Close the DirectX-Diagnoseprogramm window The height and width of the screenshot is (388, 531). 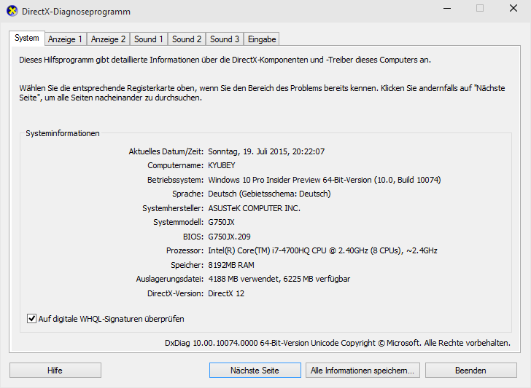pyautogui.click(x=513, y=9)
